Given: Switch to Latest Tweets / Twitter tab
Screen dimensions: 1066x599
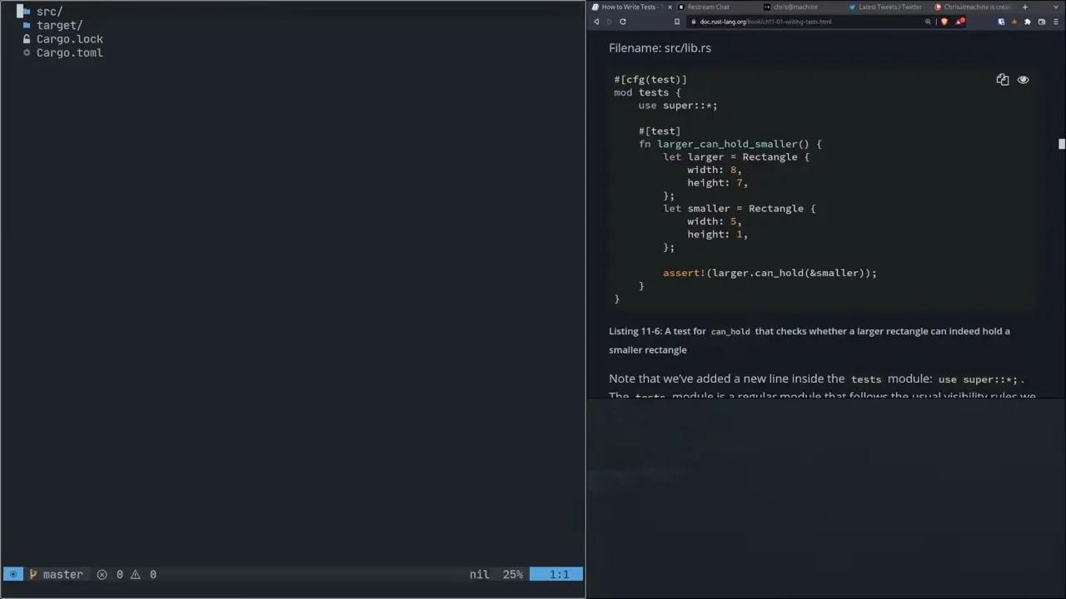Looking at the screenshot, I should [x=889, y=7].
